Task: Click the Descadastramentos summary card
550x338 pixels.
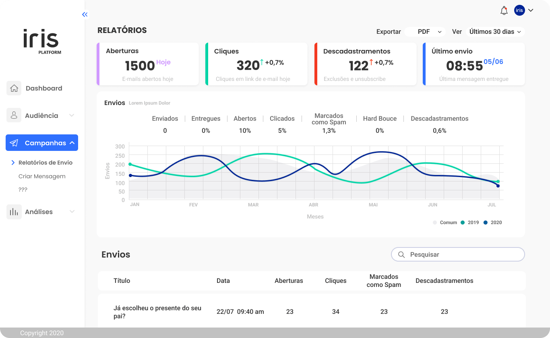Action: (366, 64)
